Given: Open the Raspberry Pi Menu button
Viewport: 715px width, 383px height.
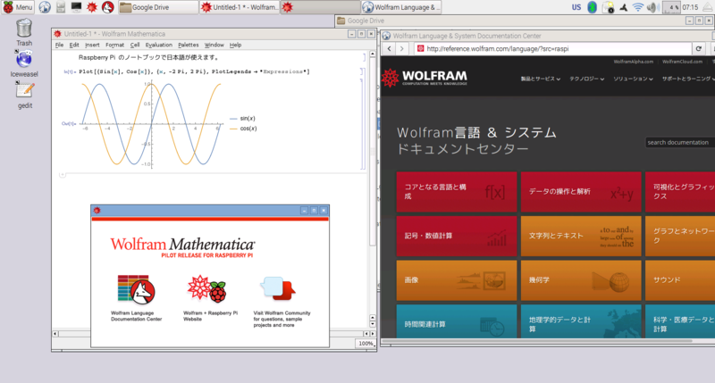Looking at the screenshot, I should [x=18, y=7].
